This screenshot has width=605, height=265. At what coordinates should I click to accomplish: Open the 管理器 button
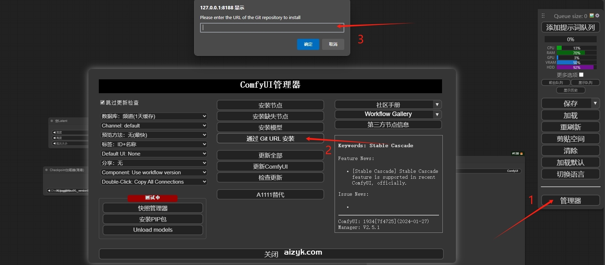coord(571,200)
